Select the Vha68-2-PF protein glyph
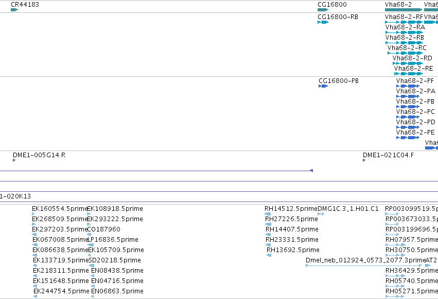 point(408,86)
